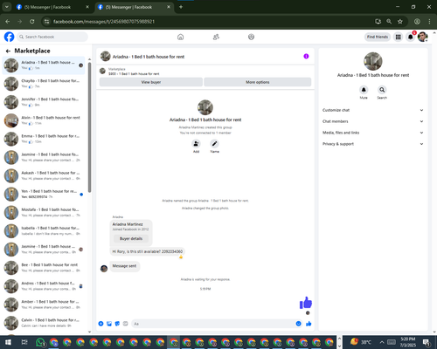The height and width of the screenshot is (349, 437).
Task: Open the Isabella conversation
Action: tap(44, 231)
